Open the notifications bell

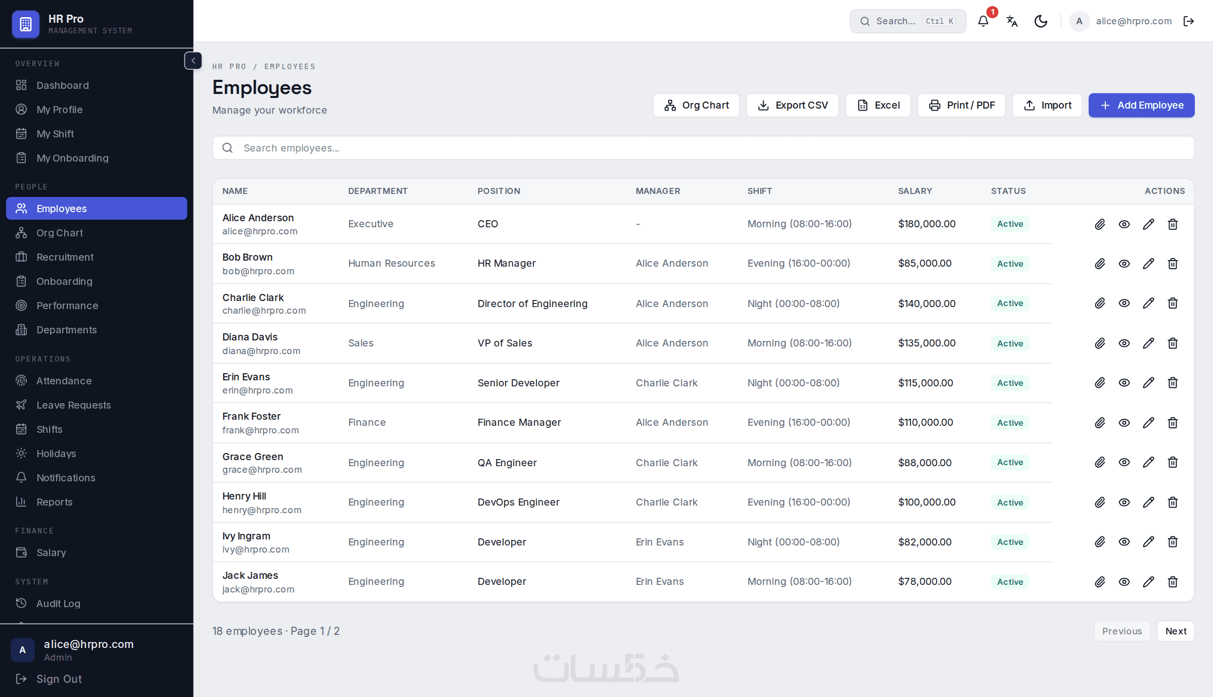pos(983,21)
